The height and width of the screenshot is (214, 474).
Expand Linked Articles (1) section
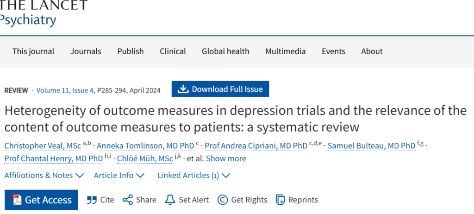point(193,175)
